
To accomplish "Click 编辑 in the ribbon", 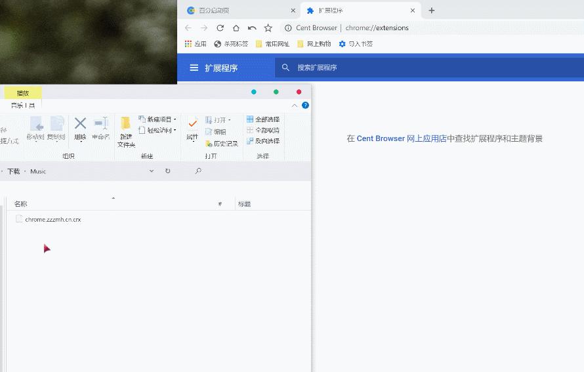I will (216, 131).
